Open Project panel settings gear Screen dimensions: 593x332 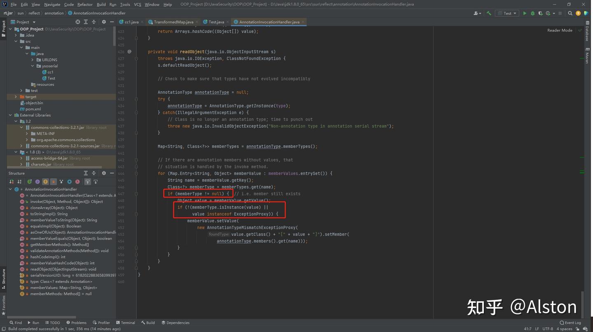104,22
